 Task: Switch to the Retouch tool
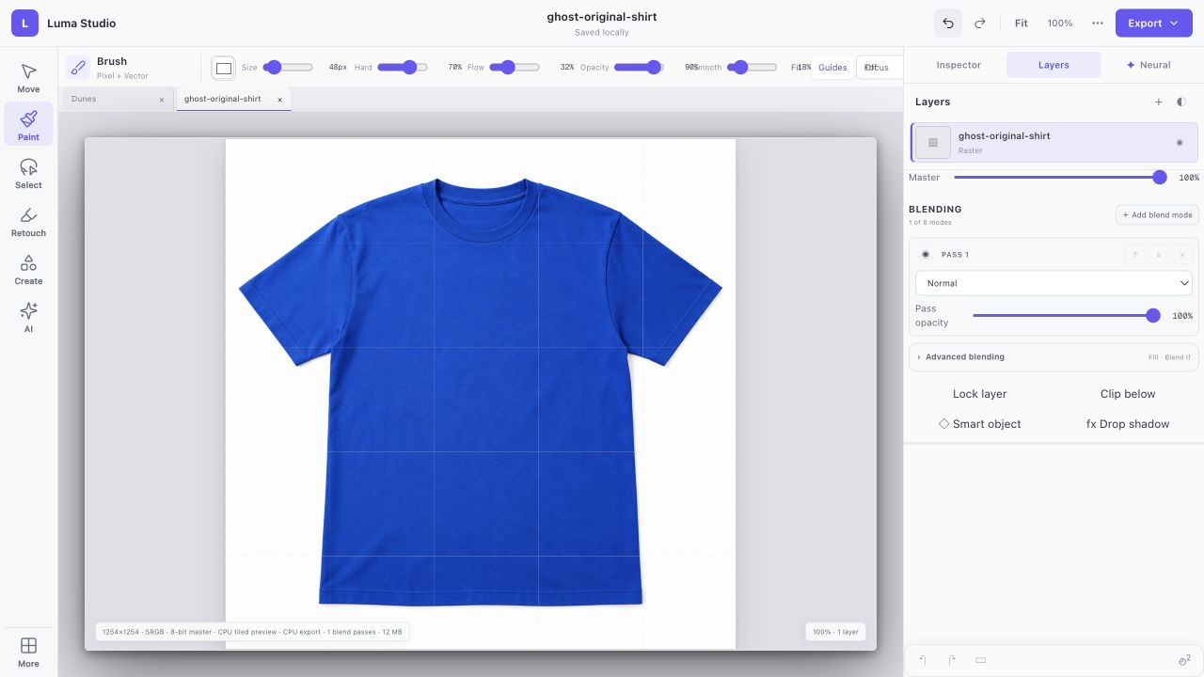coord(28,221)
